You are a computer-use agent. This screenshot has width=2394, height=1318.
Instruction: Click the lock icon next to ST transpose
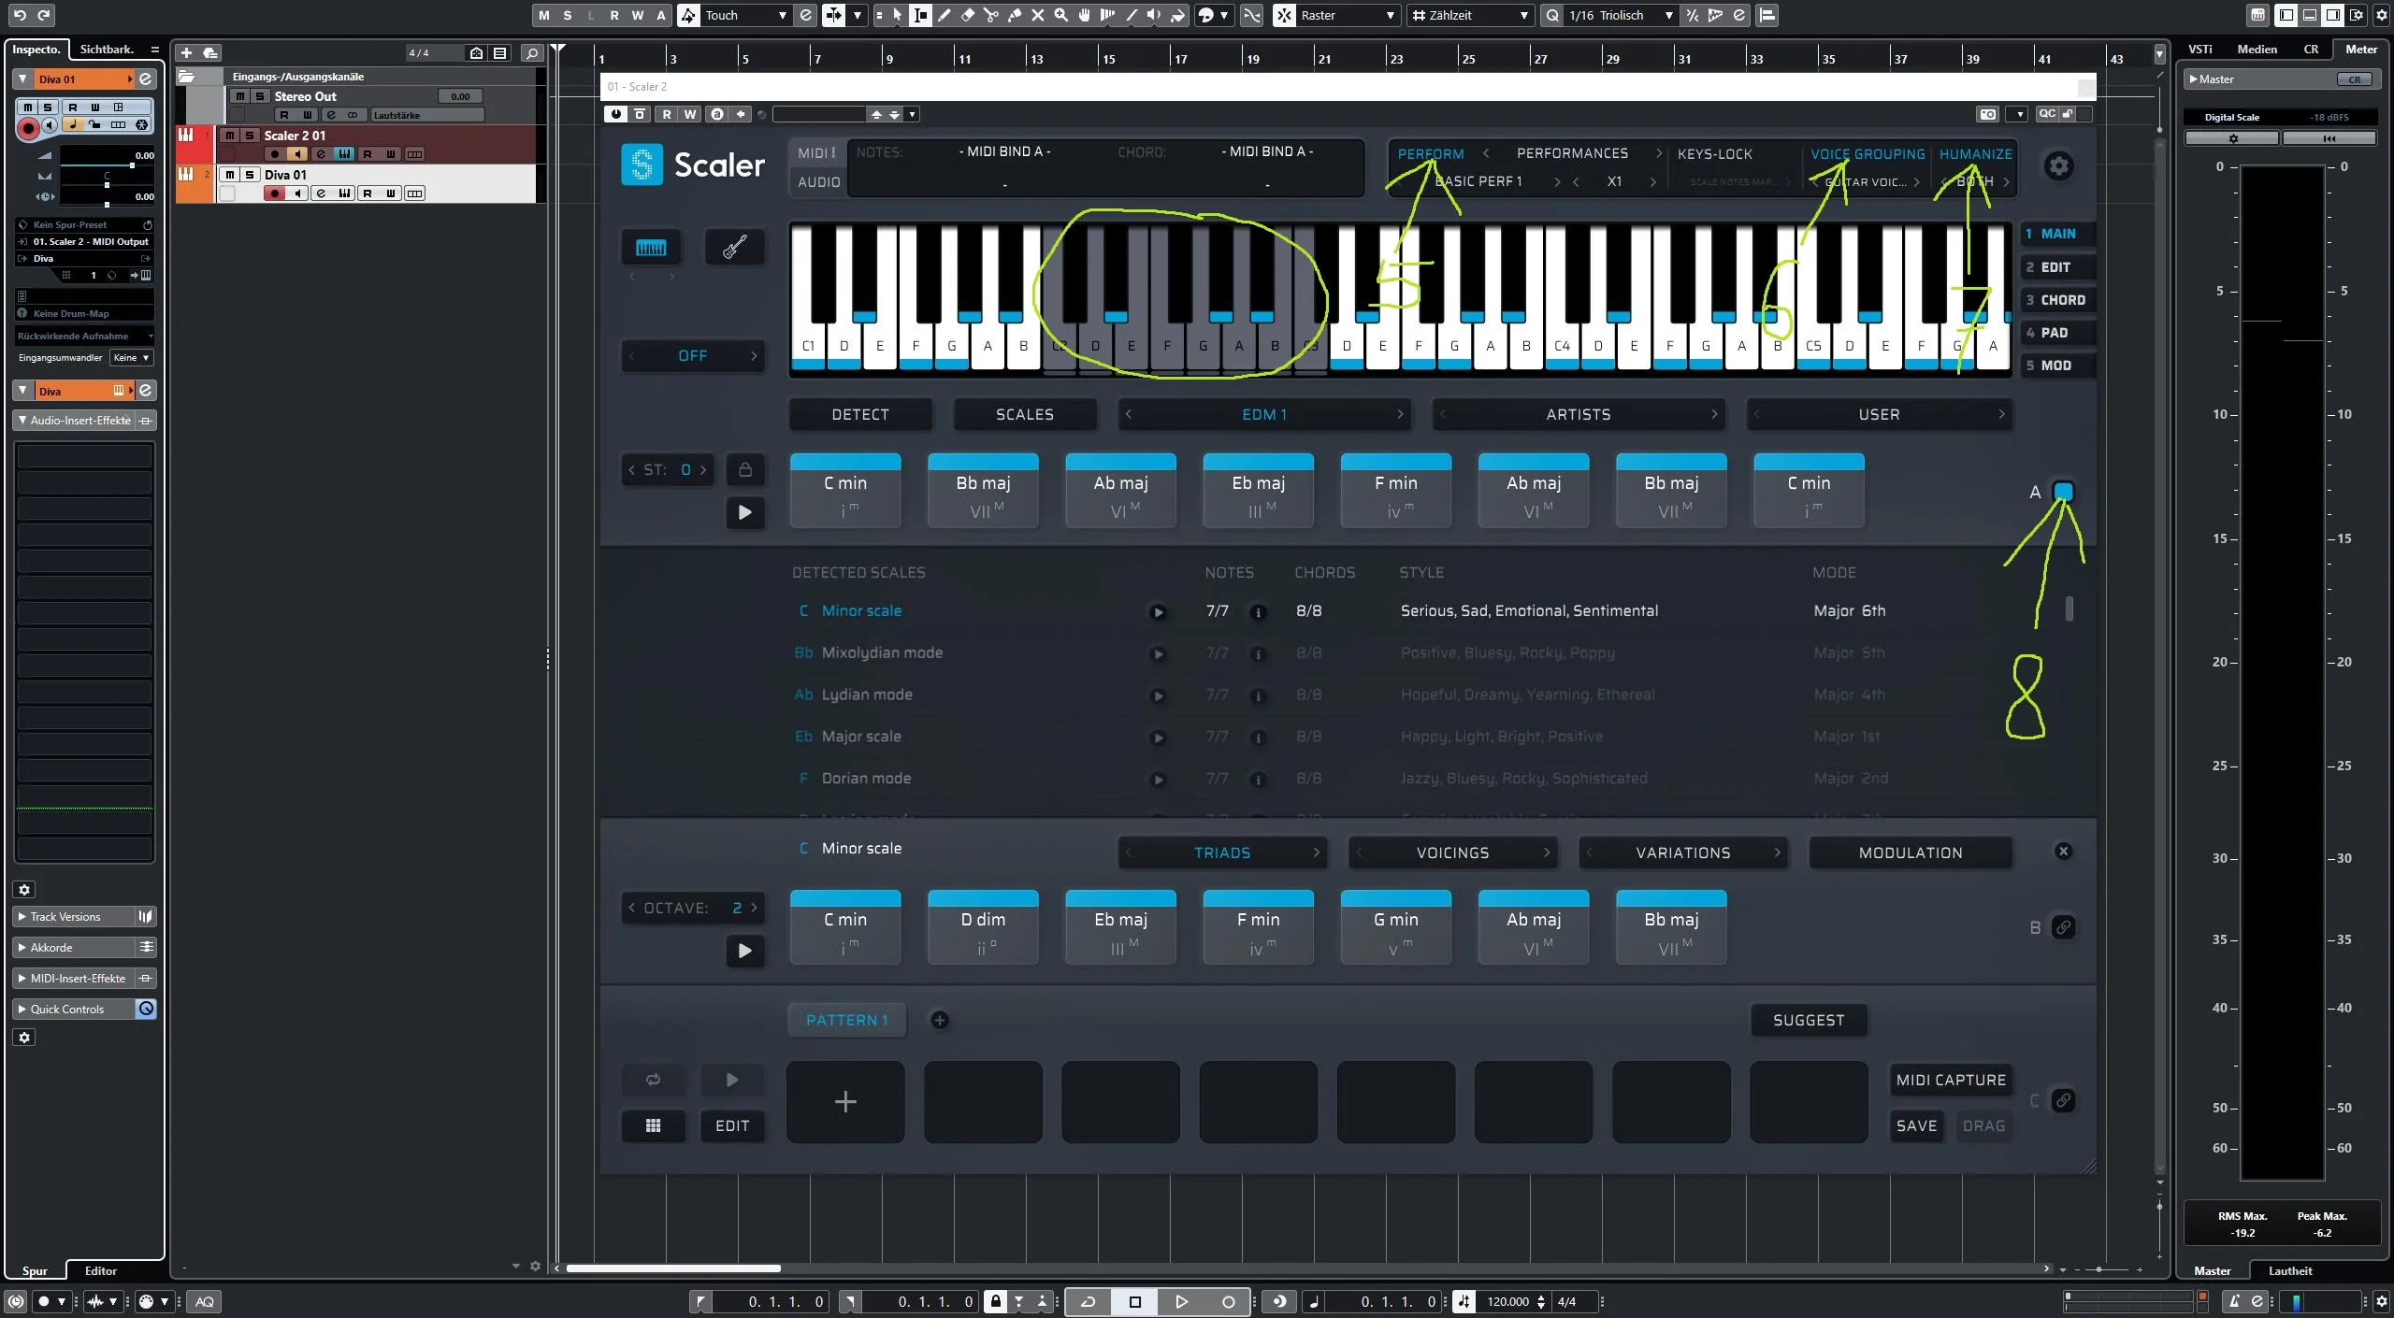click(745, 469)
